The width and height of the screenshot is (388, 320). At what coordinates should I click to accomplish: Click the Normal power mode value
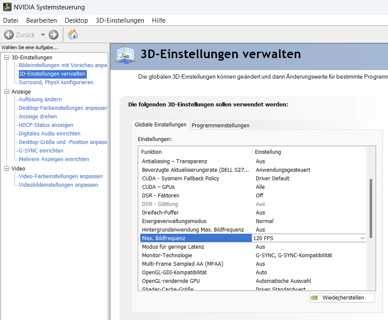pyautogui.click(x=264, y=221)
